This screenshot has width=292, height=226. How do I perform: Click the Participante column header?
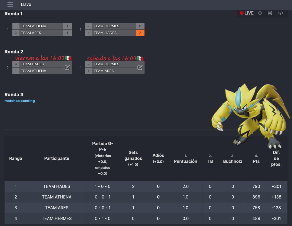pos(57,158)
